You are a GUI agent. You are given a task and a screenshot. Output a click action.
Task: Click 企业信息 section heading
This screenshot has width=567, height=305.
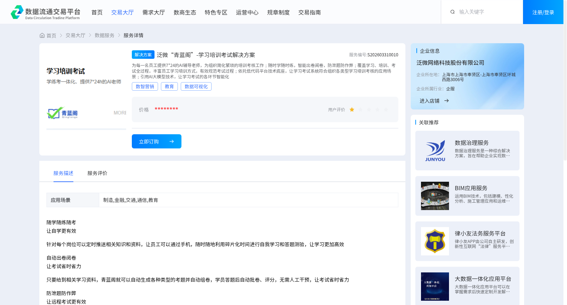(430, 51)
